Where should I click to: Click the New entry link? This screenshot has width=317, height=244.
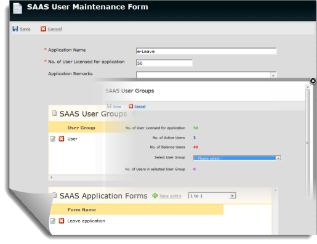[171, 196]
